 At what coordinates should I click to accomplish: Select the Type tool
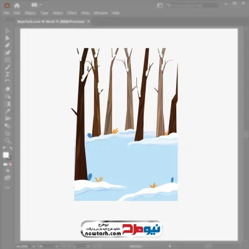7,75
